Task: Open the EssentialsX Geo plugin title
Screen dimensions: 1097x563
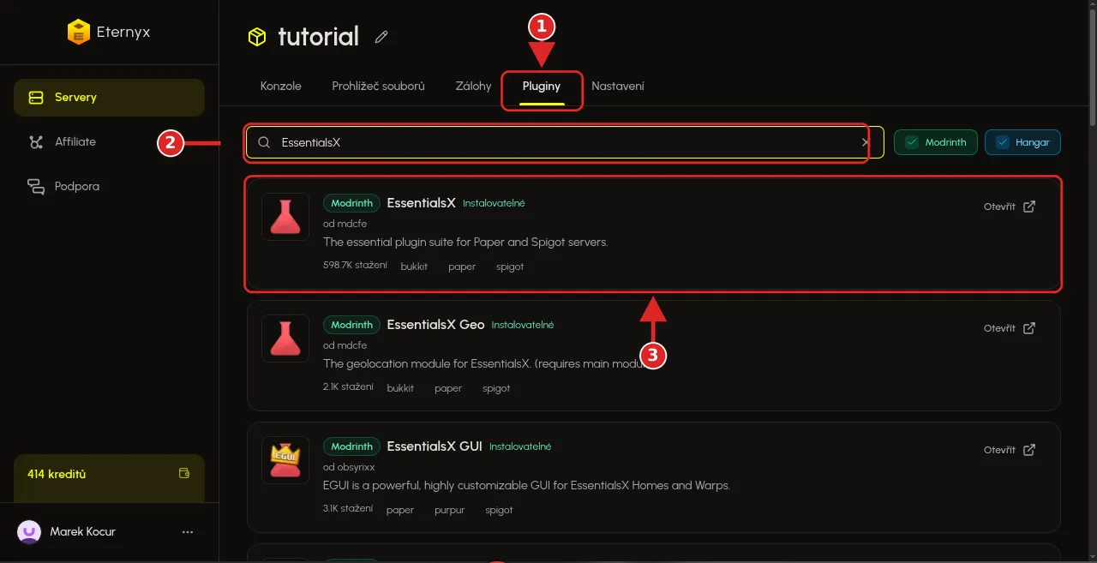Action: pyautogui.click(x=435, y=325)
